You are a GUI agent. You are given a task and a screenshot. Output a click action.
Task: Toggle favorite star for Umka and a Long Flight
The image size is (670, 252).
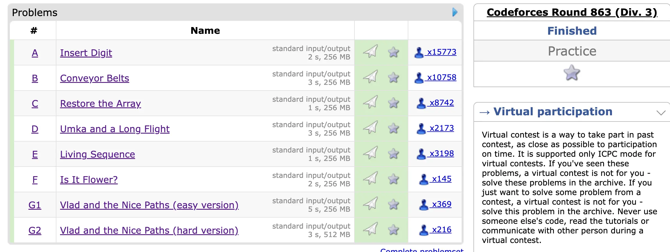393,128
